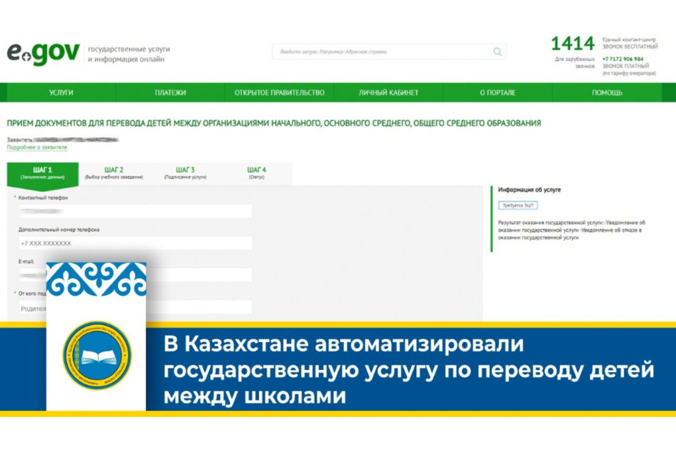Switch to ШАГ 2 school selection tab
The width and height of the screenshot is (676, 450).
[x=114, y=173]
